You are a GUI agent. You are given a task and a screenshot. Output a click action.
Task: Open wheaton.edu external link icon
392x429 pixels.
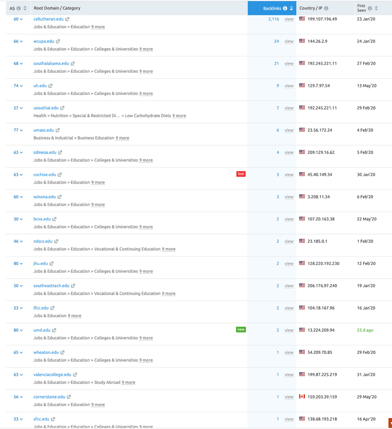(x=62, y=352)
